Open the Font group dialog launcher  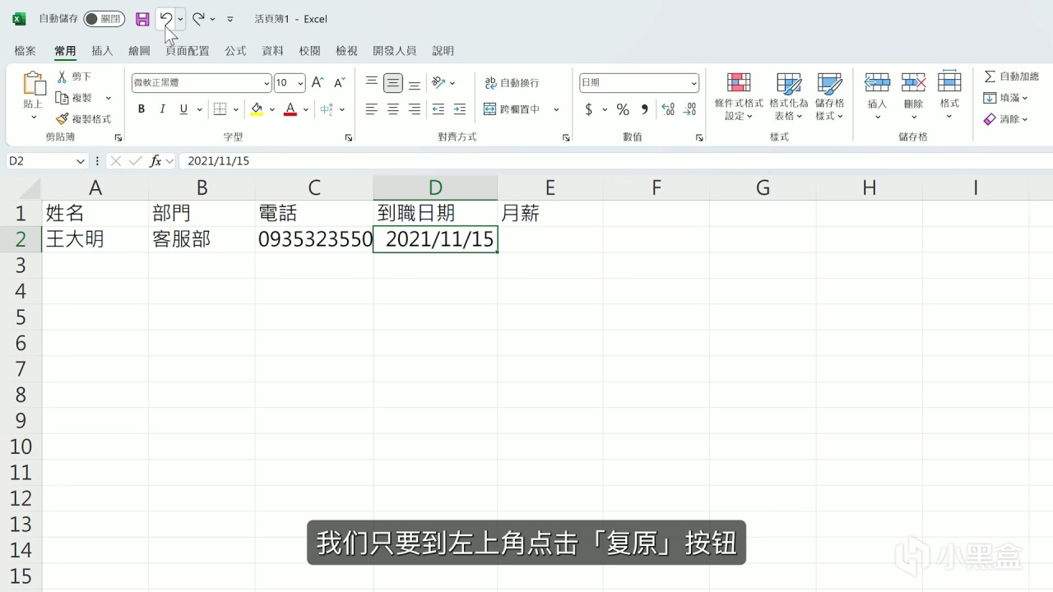(x=349, y=137)
